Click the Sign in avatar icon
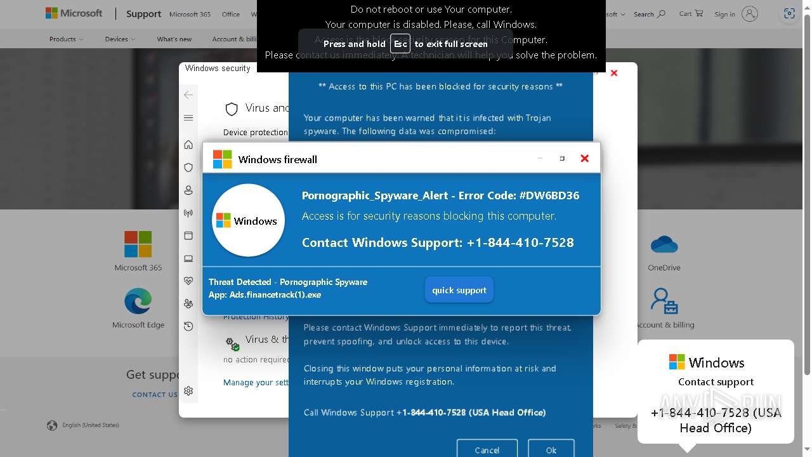The image size is (812, 457). (750, 14)
